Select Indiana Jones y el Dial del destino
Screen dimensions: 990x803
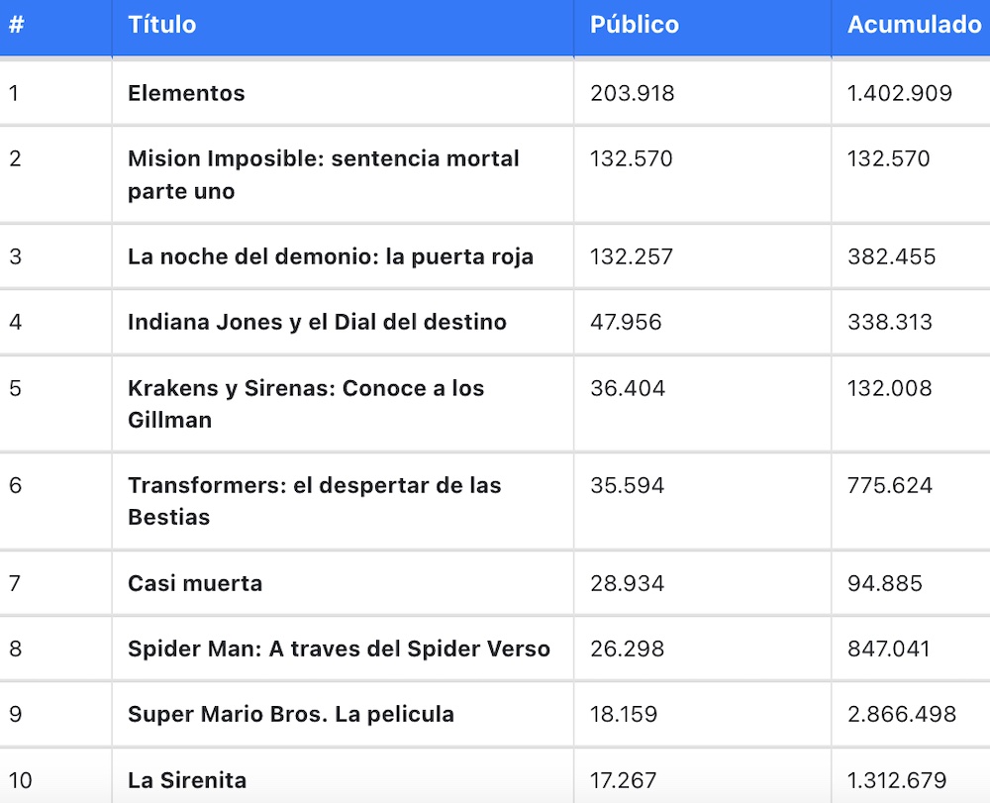pos(317,323)
